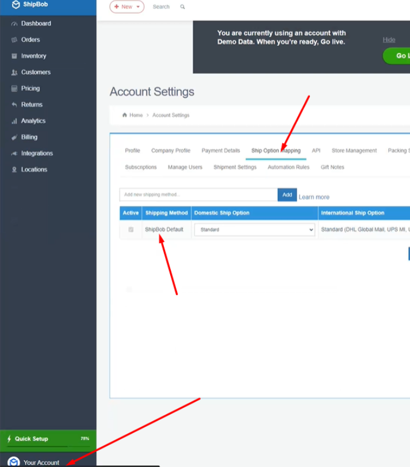Switch to the API tab
The image size is (410, 467).
tap(316, 151)
